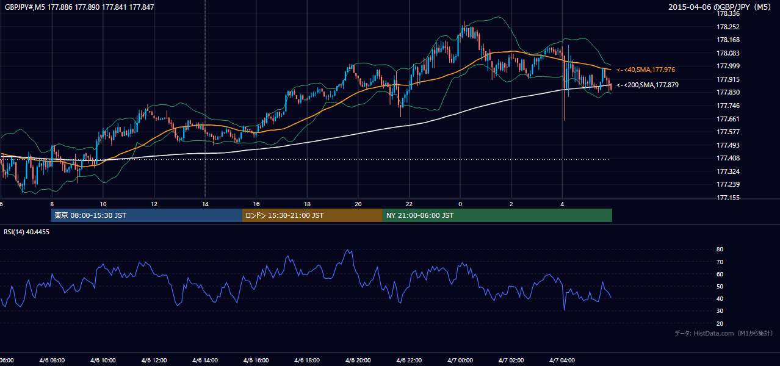Click price axis label 177.915

728,80
